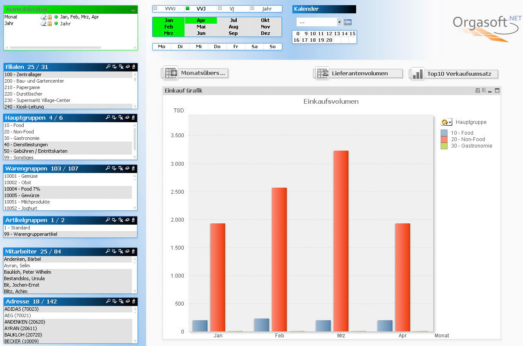Click the print icon on the Einkauf Grafik header
Image resolution: width=523 pixels, height=346 pixels.
pos(478,90)
